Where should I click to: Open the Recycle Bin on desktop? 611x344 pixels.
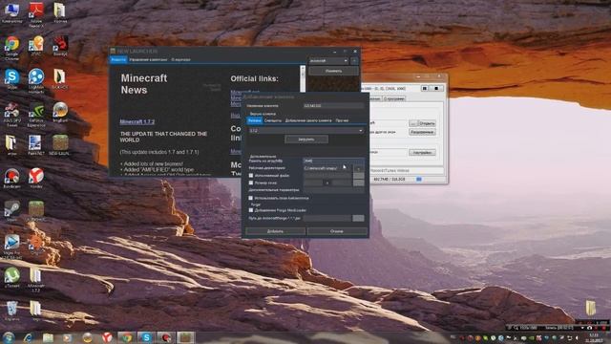[11, 311]
